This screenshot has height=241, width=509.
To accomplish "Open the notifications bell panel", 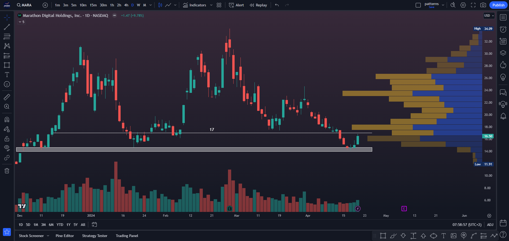I will 503,116.
